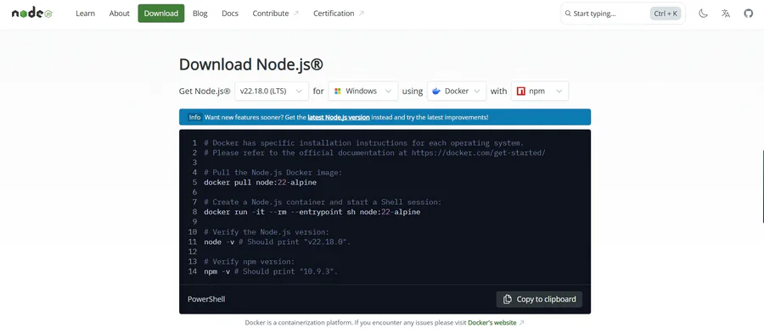Open the v22.18.0 (LTS) version dropdown
Viewport: 764px width, 333px height.
(272, 91)
